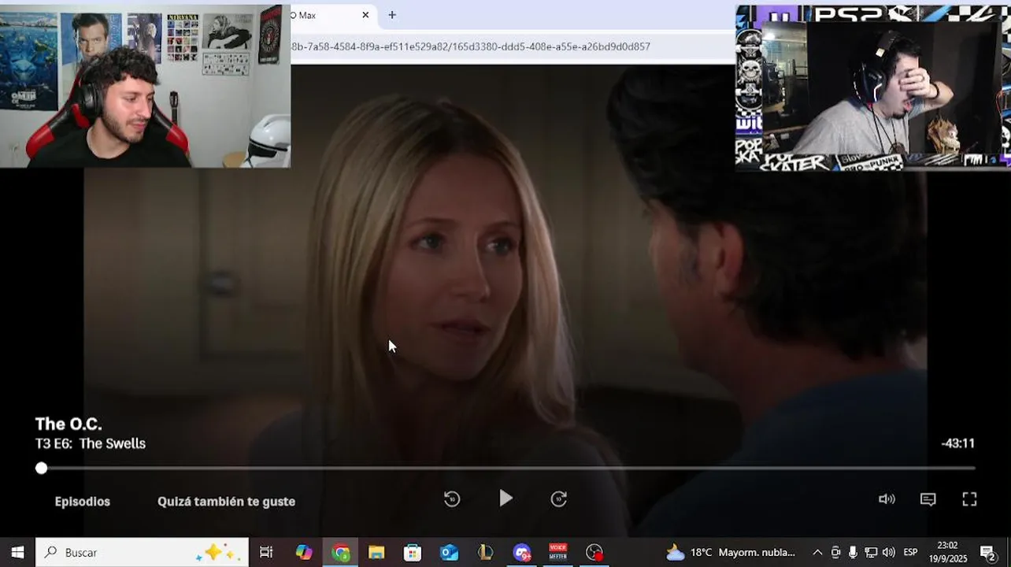Open the recording app taskbar icon
This screenshot has width=1011, height=567.
(x=594, y=553)
